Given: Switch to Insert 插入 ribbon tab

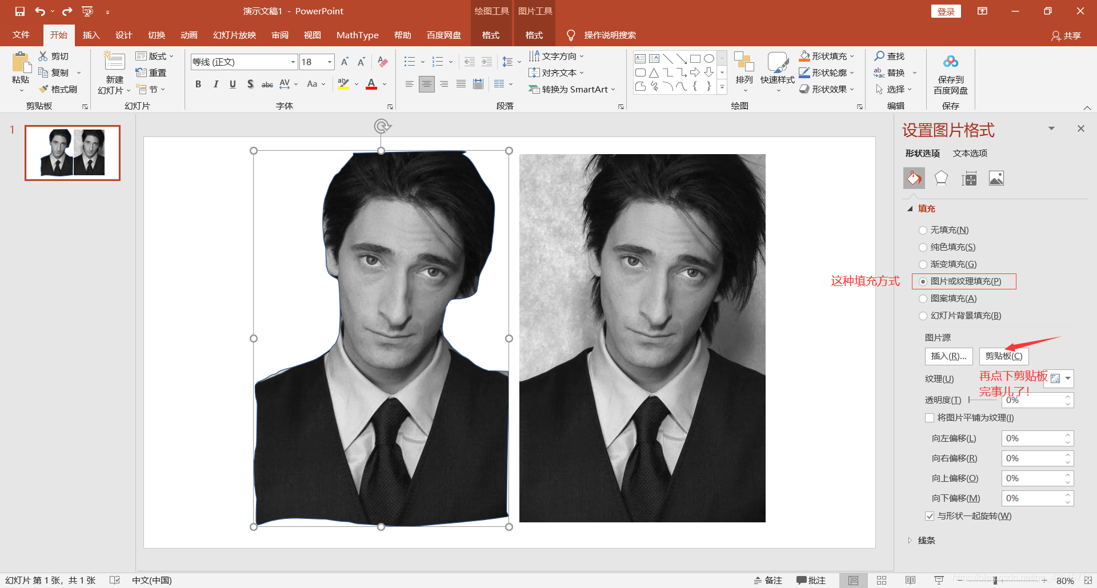Looking at the screenshot, I should coord(91,35).
